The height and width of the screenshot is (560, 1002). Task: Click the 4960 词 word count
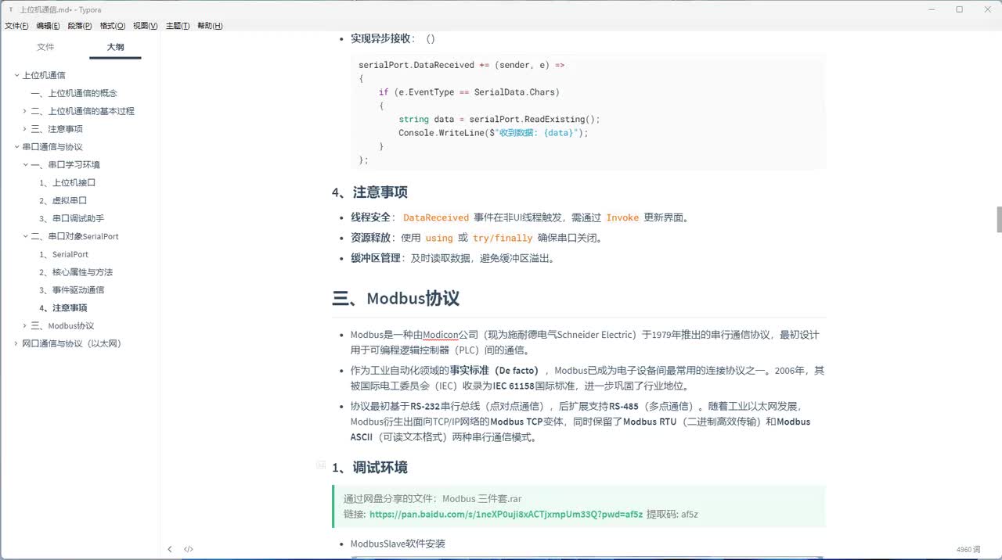tap(969, 550)
